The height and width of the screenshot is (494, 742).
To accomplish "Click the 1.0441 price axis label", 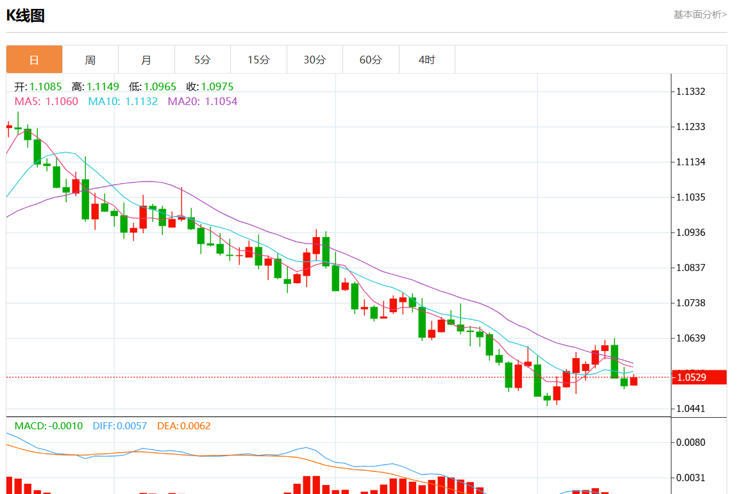I will [691, 408].
